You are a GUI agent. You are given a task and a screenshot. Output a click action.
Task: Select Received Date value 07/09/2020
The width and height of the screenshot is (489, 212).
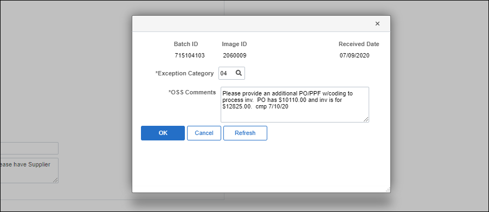coord(355,56)
